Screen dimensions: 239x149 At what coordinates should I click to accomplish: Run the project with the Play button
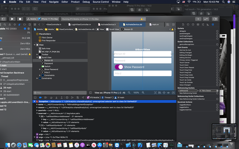tap(12, 19)
